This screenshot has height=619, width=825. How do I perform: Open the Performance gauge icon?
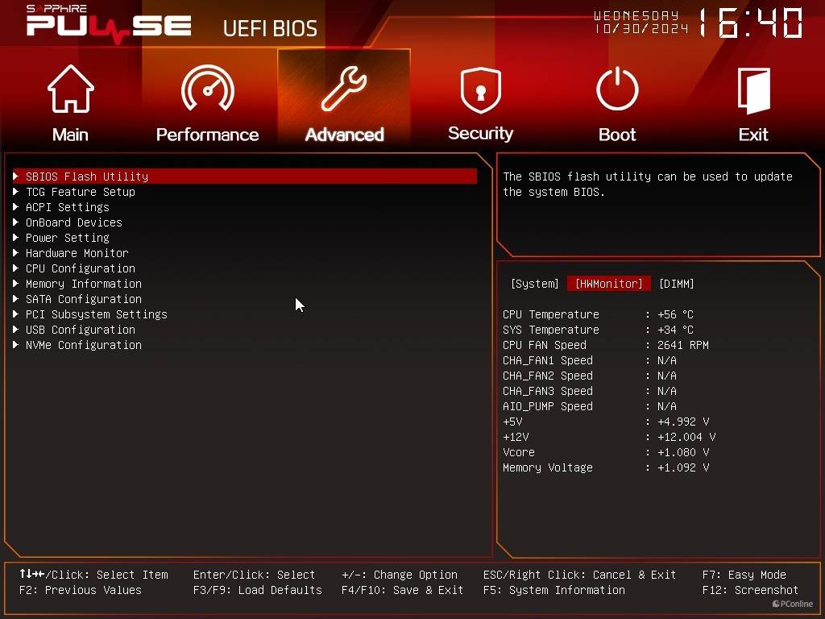207,90
